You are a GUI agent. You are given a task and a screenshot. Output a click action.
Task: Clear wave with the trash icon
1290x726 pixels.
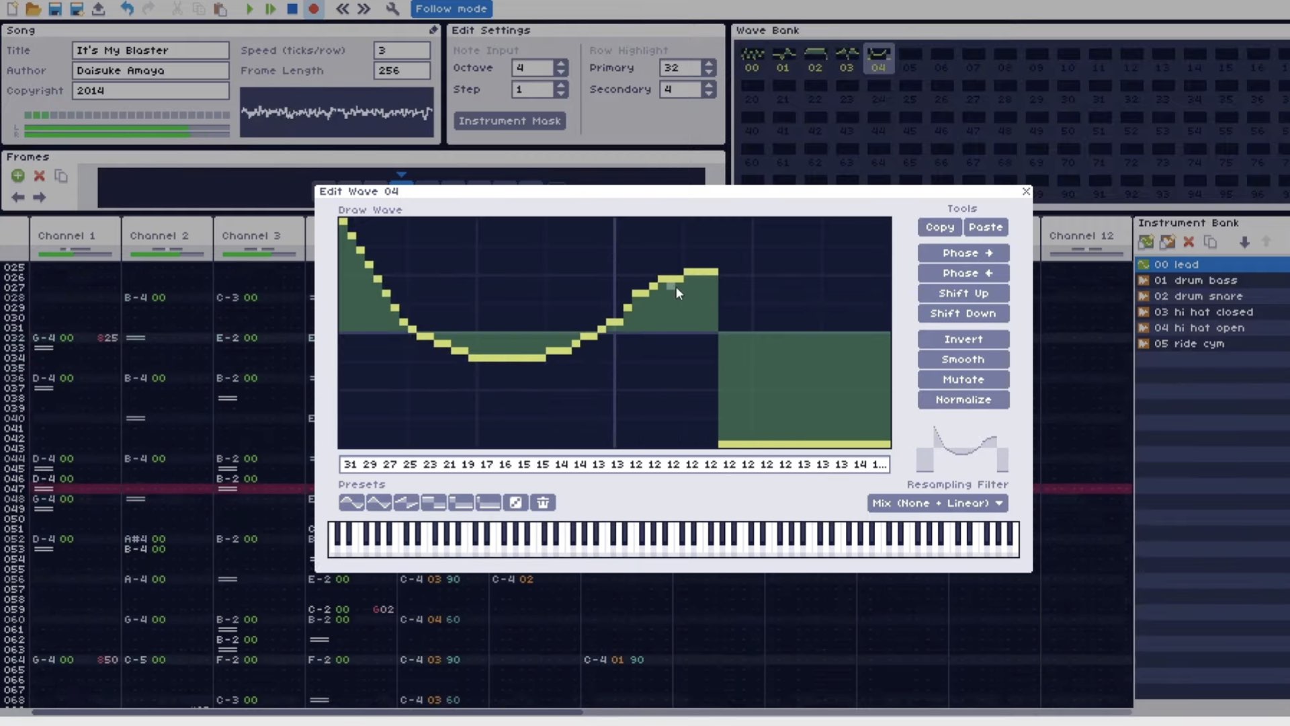(x=543, y=503)
